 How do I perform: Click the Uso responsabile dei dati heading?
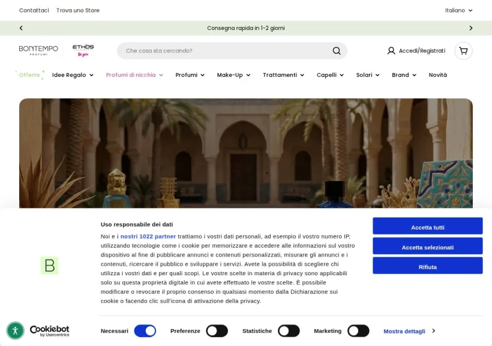[x=136, y=224]
